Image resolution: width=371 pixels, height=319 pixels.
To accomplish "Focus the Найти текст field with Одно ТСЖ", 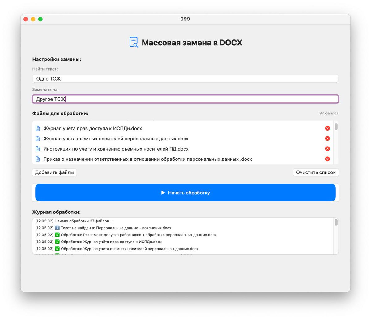I will coord(185,79).
